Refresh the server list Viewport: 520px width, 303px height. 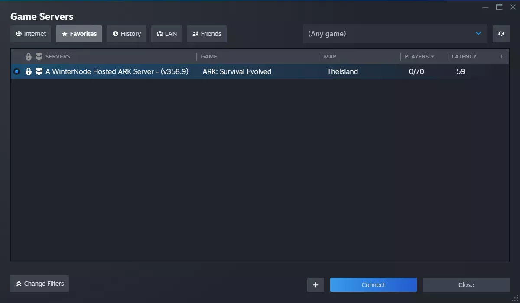click(x=501, y=34)
